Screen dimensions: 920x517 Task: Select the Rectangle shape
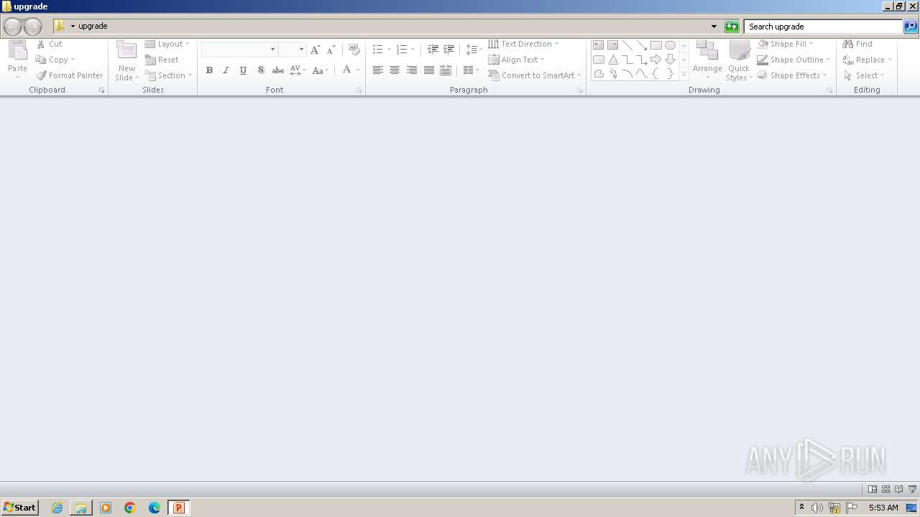pyautogui.click(x=655, y=45)
